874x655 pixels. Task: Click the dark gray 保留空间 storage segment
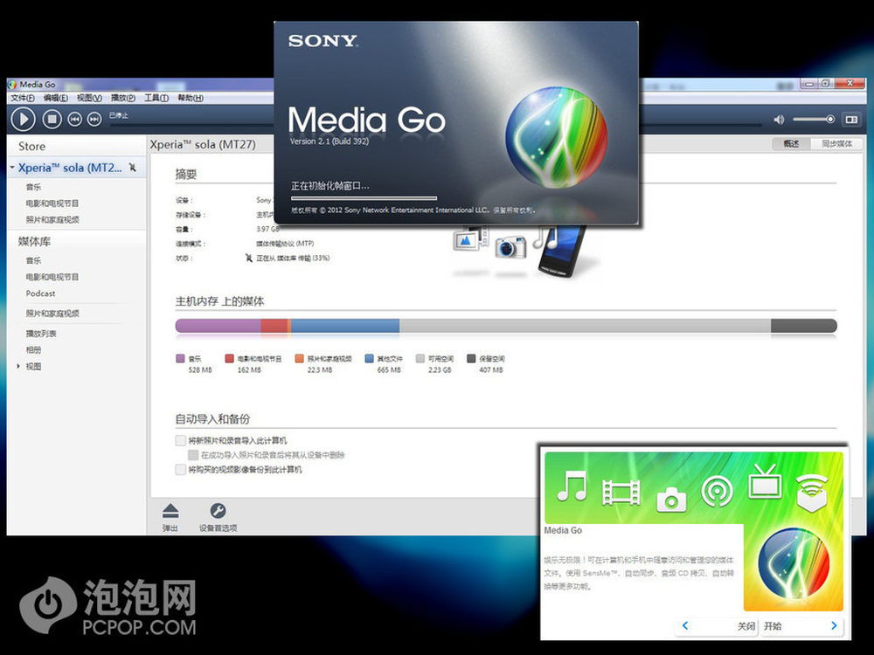pyautogui.click(x=804, y=326)
